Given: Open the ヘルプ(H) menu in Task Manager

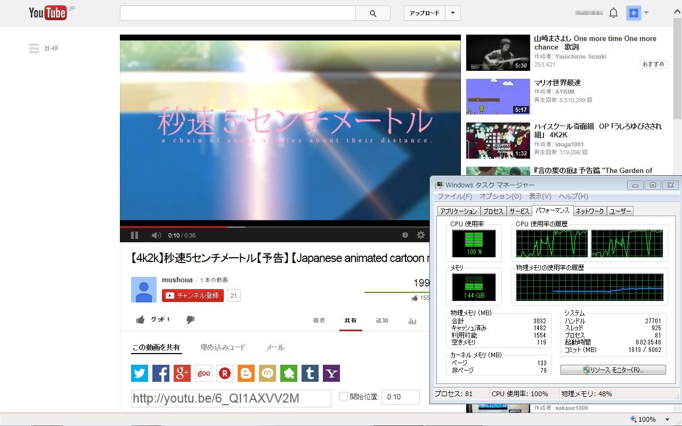Looking at the screenshot, I should pos(573,196).
